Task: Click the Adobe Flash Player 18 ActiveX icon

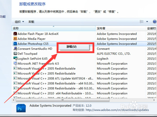Action: click(x=15, y=34)
